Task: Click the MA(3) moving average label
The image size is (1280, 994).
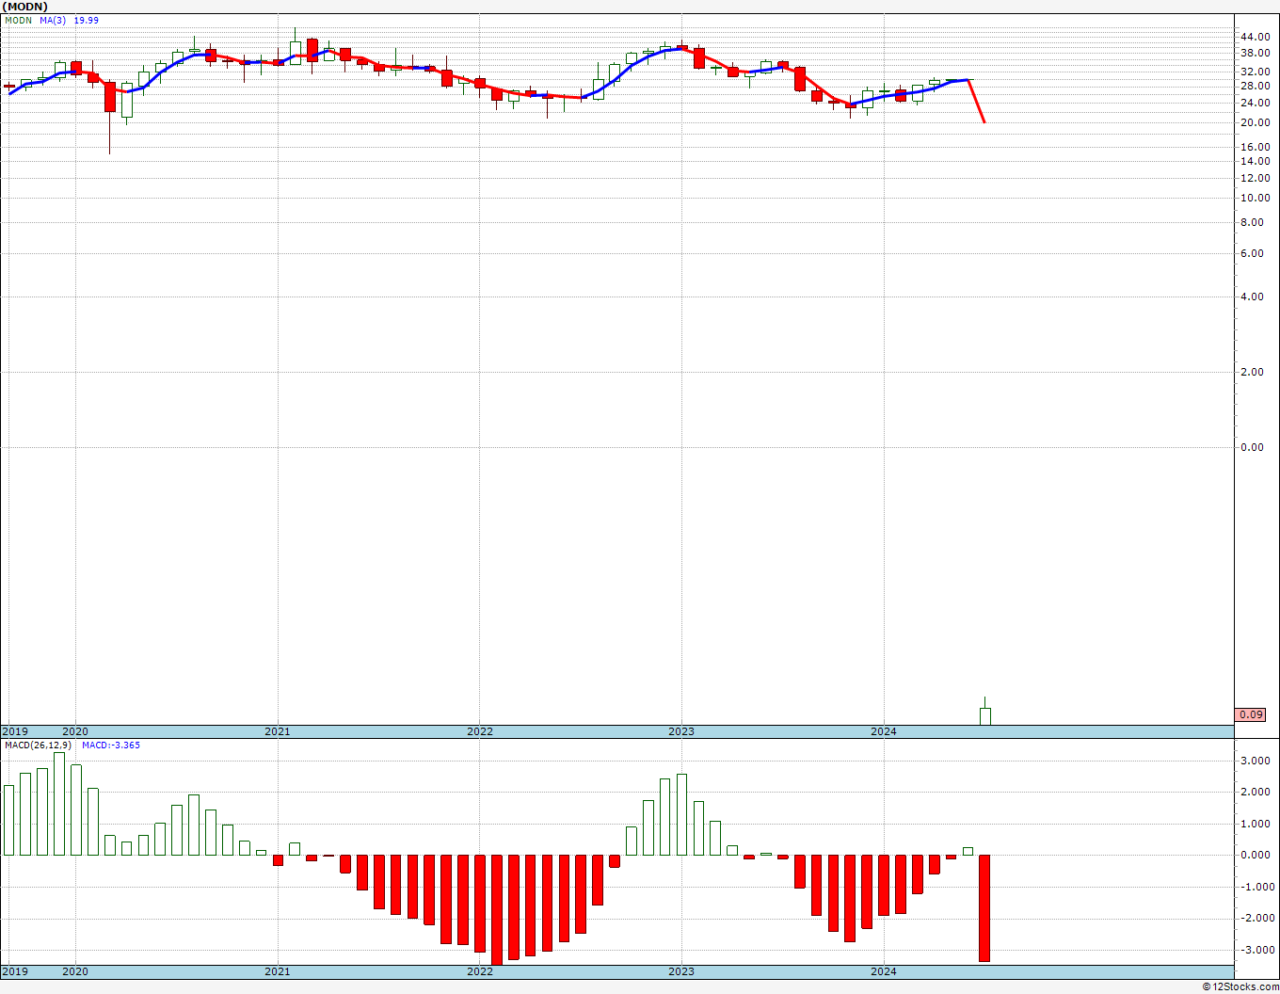Action: click(x=53, y=20)
